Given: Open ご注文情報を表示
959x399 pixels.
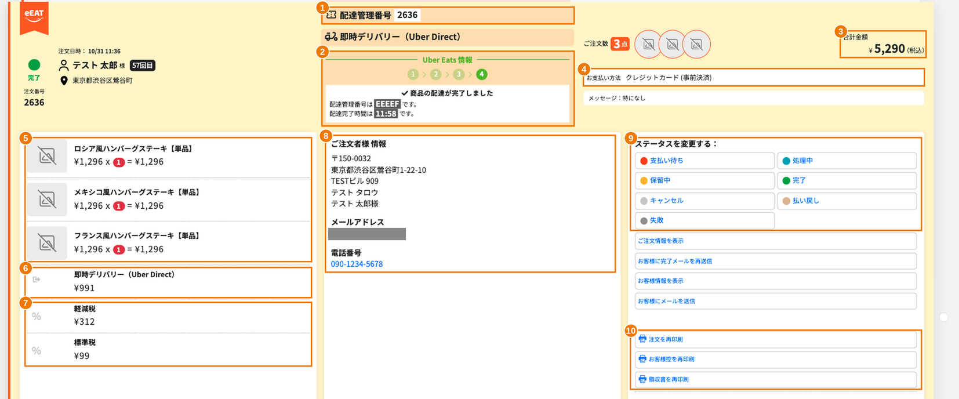Looking at the screenshot, I should pyautogui.click(x=776, y=241).
